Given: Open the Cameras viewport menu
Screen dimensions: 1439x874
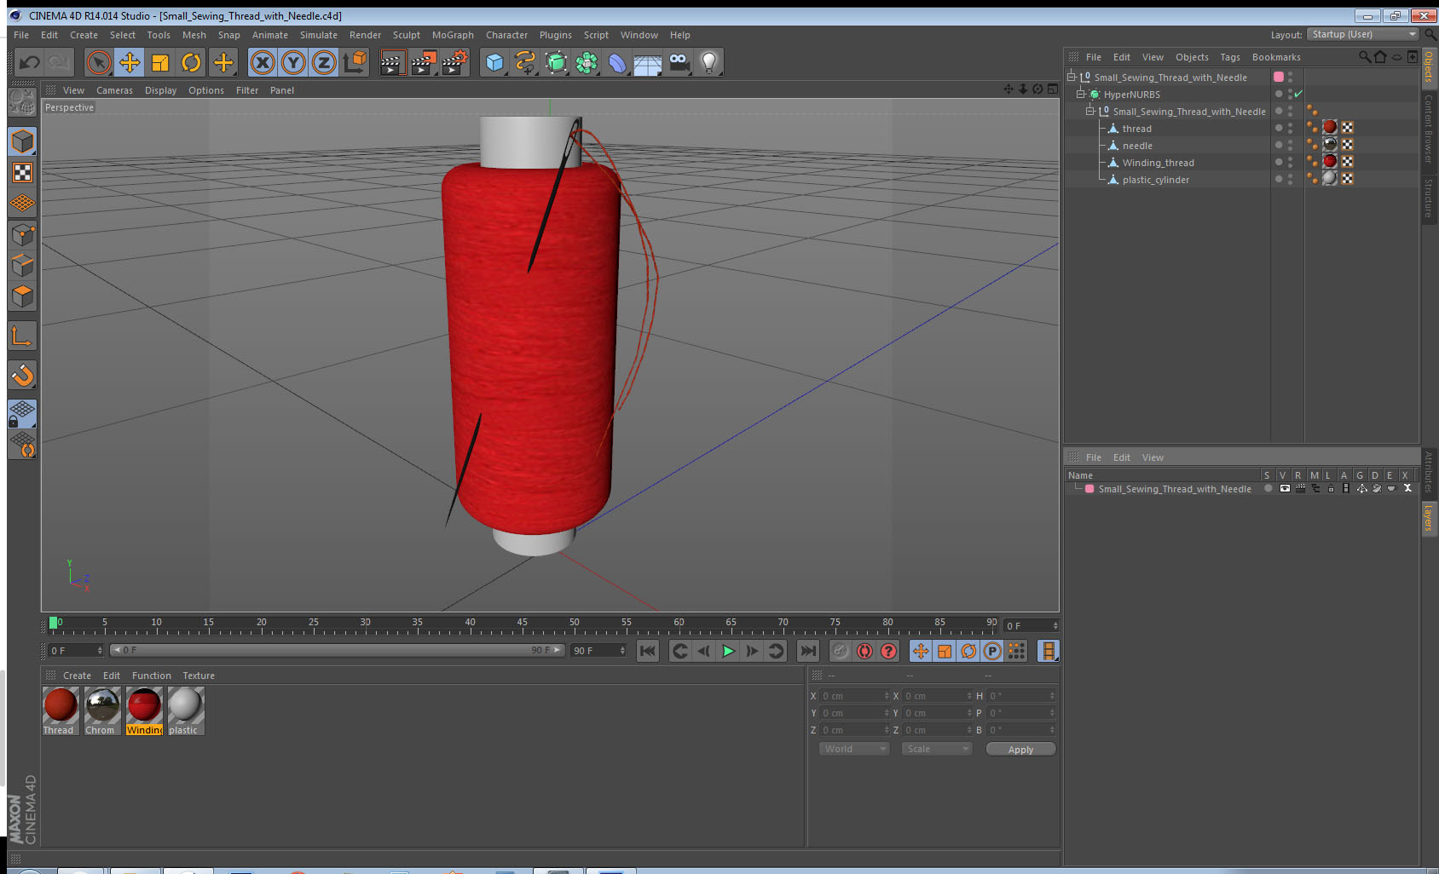Looking at the screenshot, I should point(114,90).
